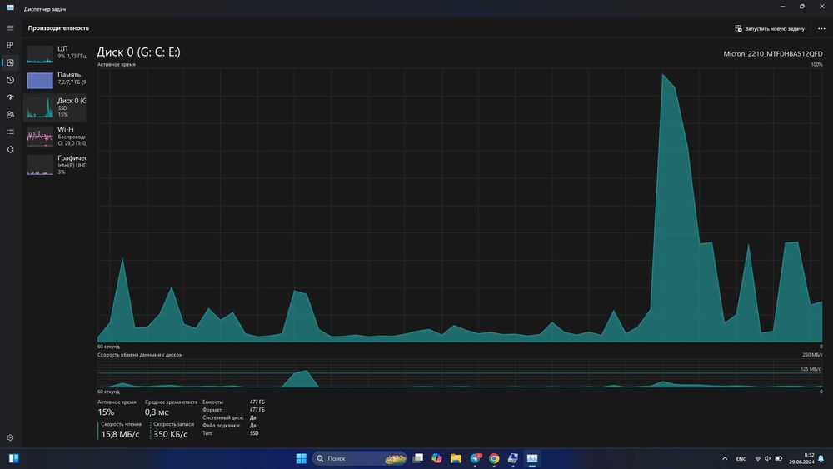Image resolution: width=833 pixels, height=469 pixels.
Task: Click the Производительность page title
Action: 58,28
